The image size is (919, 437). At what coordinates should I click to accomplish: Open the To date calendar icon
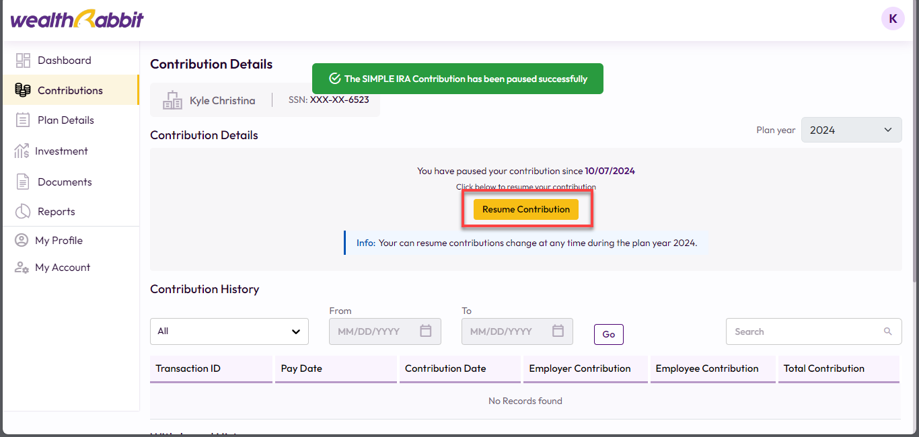(558, 331)
